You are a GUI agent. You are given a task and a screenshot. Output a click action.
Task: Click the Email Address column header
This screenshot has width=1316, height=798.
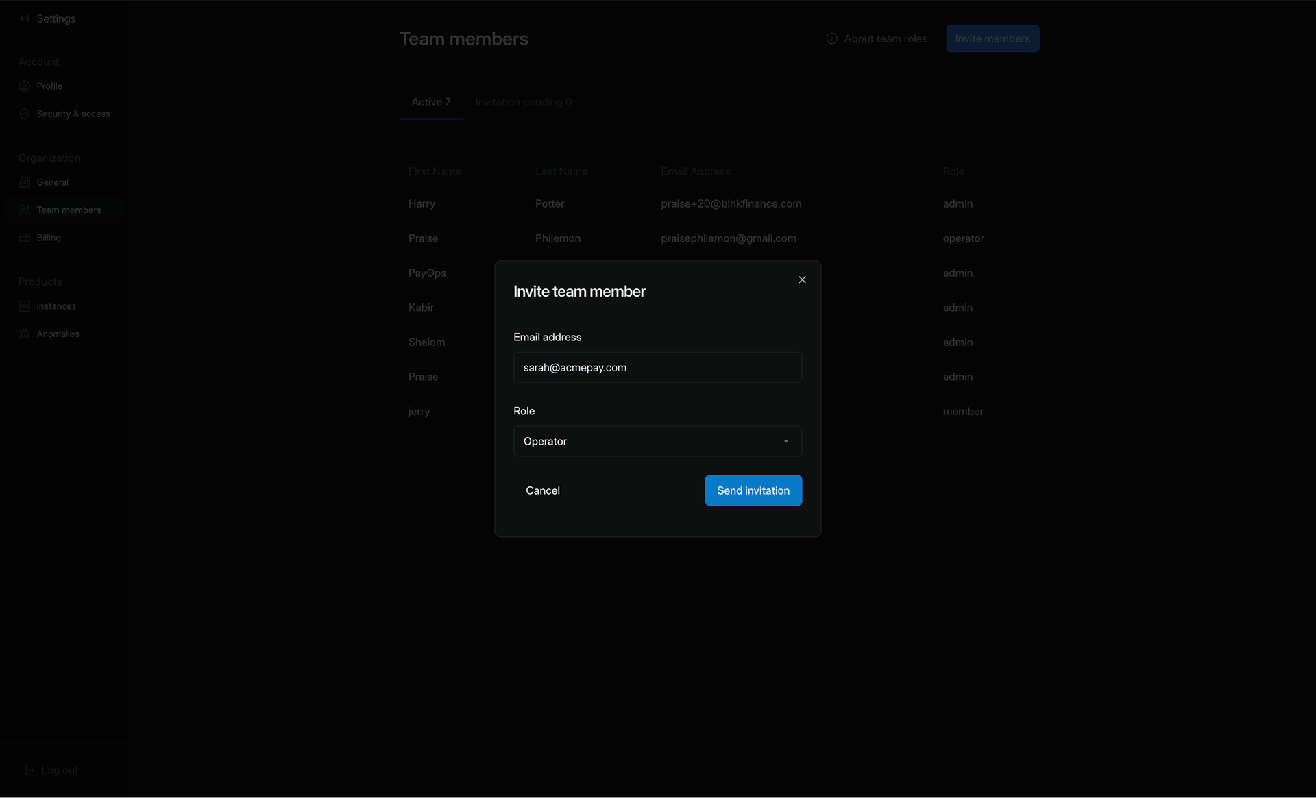pos(696,171)
